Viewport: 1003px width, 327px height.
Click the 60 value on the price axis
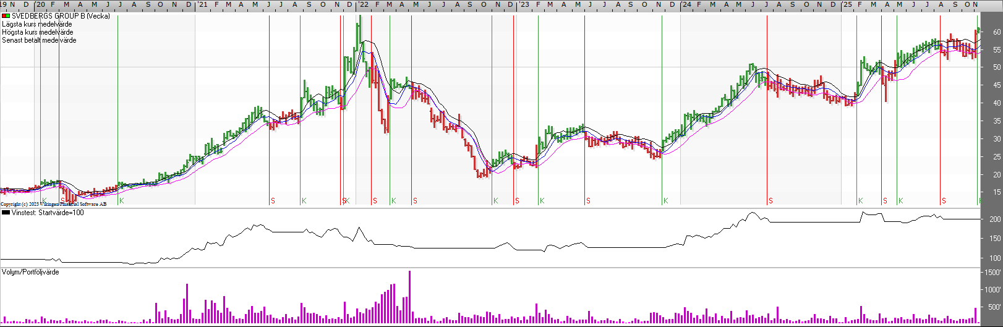(997, 32)
